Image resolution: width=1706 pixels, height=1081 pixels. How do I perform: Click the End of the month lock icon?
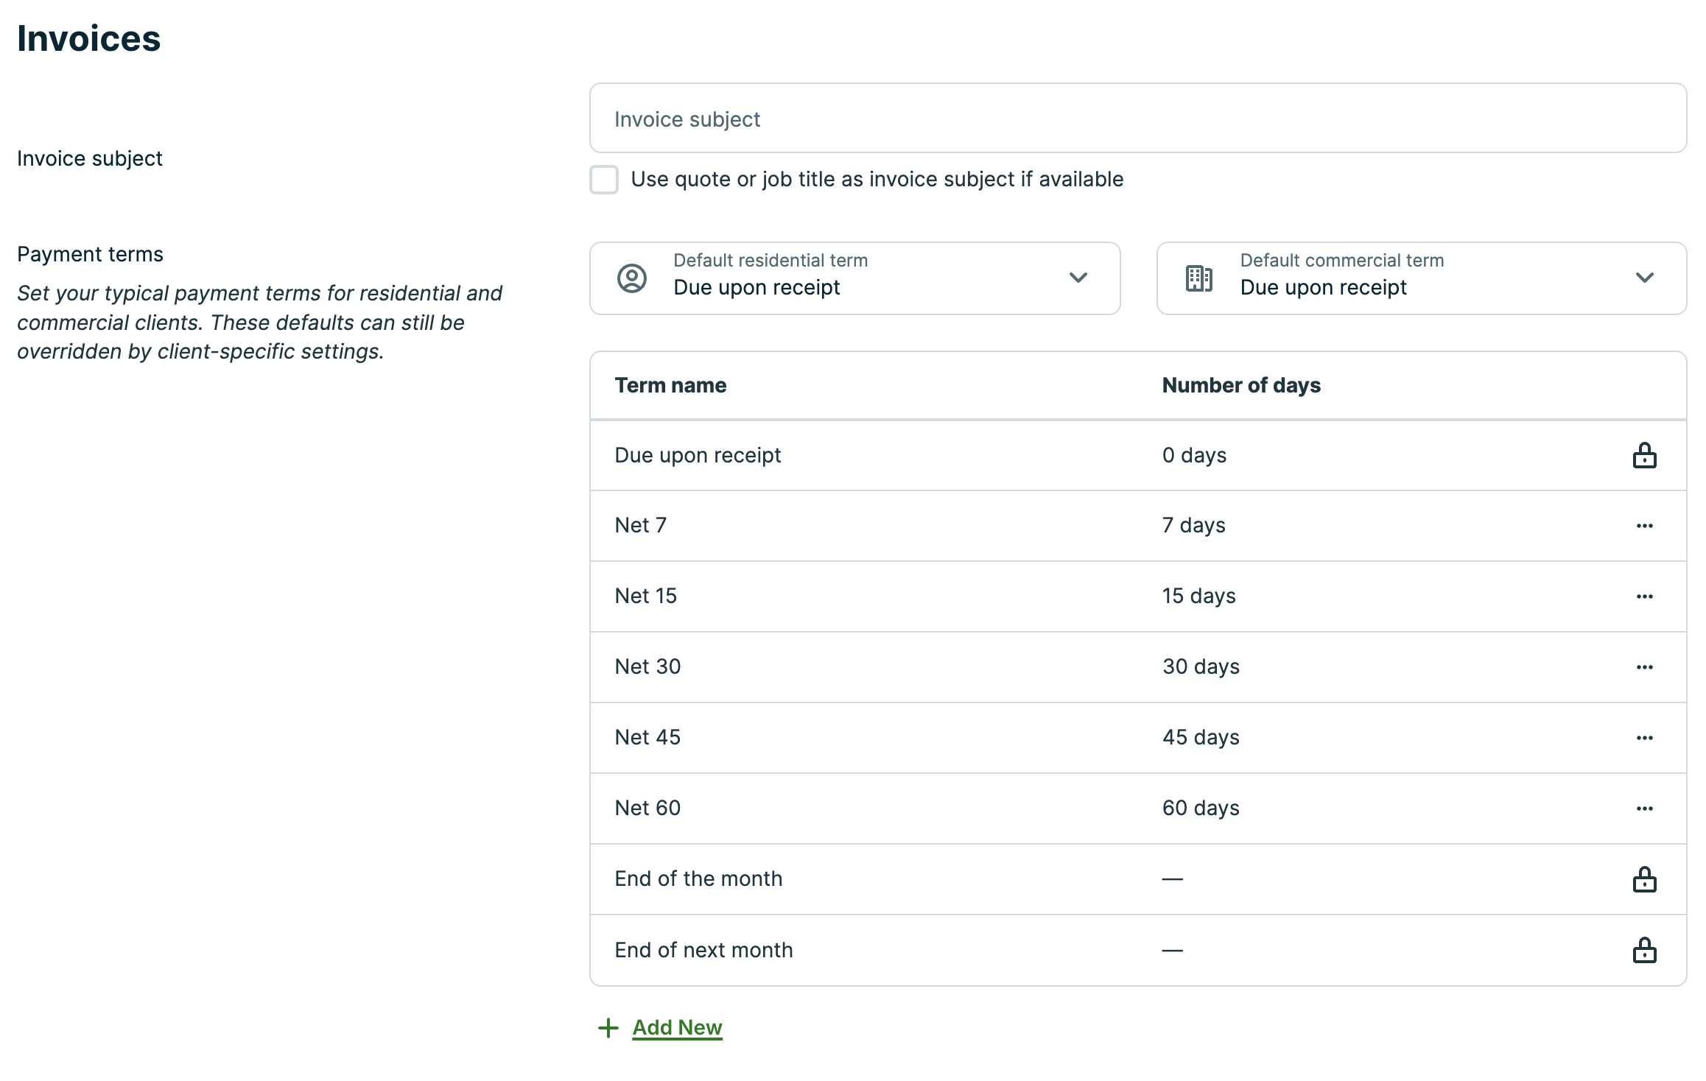[x=1644, y=879]
